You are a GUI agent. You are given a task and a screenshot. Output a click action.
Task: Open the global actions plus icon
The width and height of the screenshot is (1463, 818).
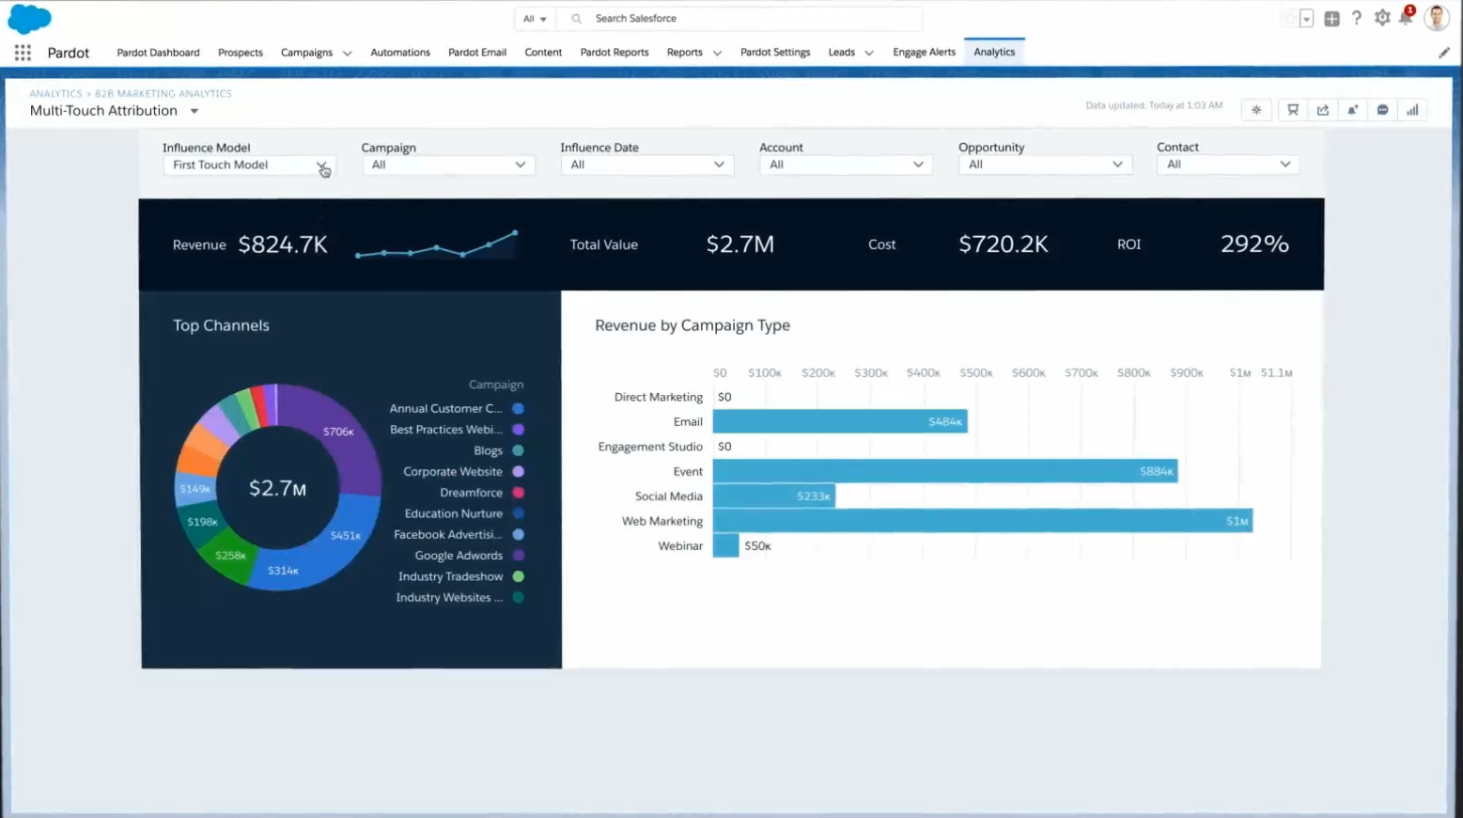pyautogui.click(x=1331, y=19)
